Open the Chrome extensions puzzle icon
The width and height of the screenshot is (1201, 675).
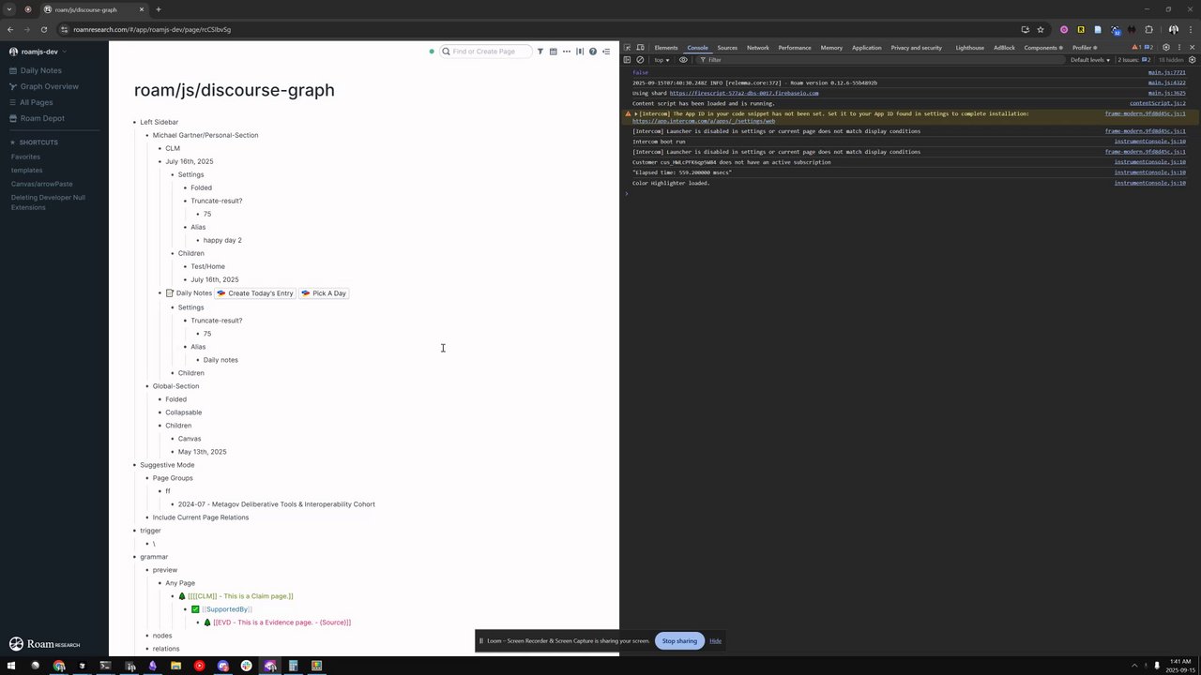[1148, 29]
